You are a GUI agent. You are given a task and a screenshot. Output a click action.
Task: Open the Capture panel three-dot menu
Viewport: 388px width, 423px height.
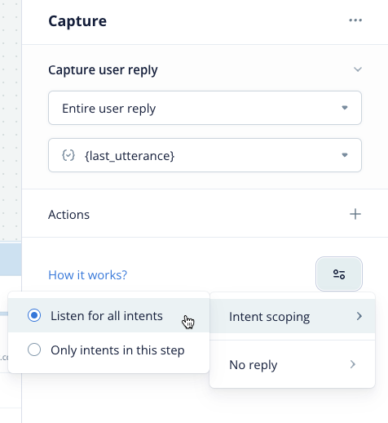pos(355,20)
